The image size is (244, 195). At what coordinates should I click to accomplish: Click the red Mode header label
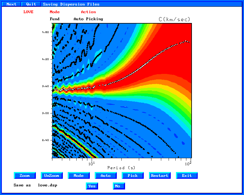click(55, 12)
